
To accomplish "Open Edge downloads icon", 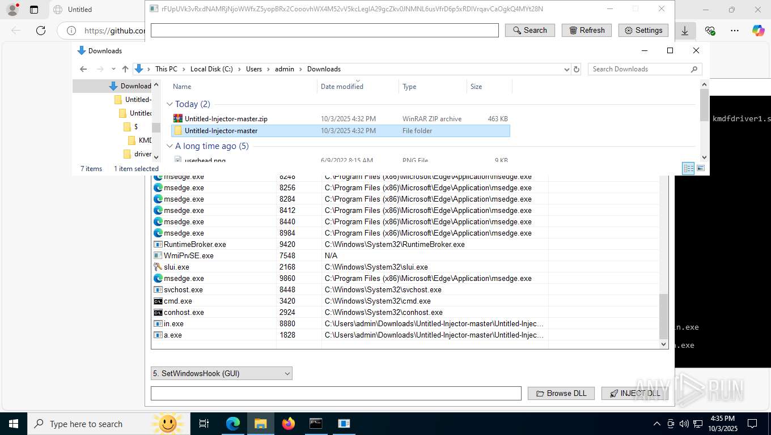I will [685, 31].
